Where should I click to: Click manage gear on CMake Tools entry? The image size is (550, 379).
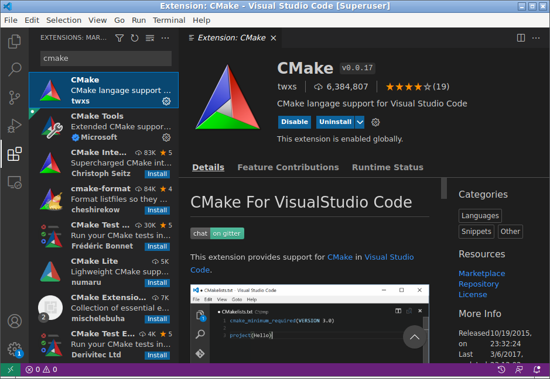(x=166, y=137)
